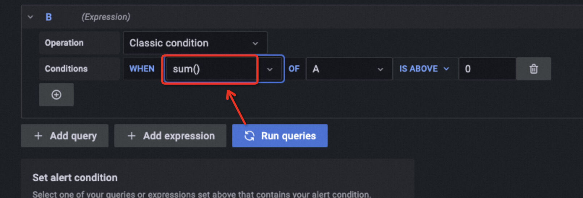Click the plus icon beside Add expression
The image size is (583, 198).
click(132, 136)
